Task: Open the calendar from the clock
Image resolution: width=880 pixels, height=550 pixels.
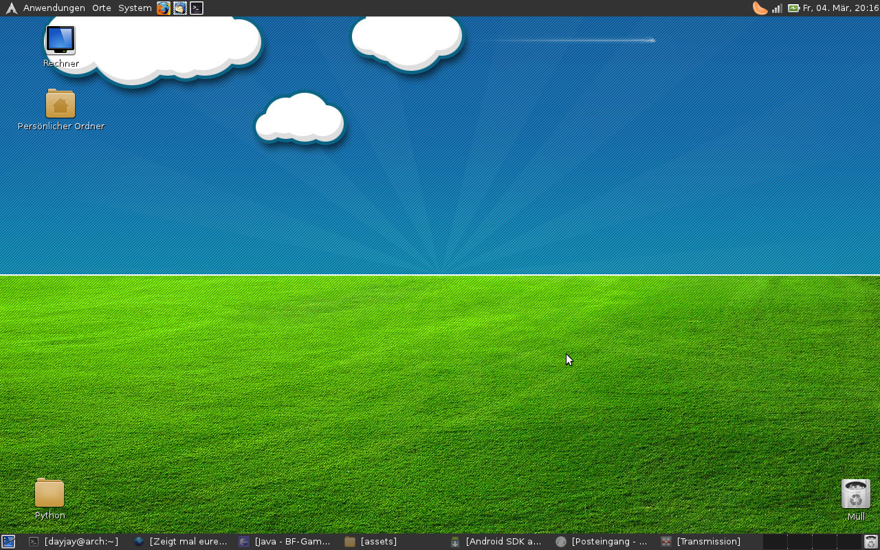Action: pos(841,8)
